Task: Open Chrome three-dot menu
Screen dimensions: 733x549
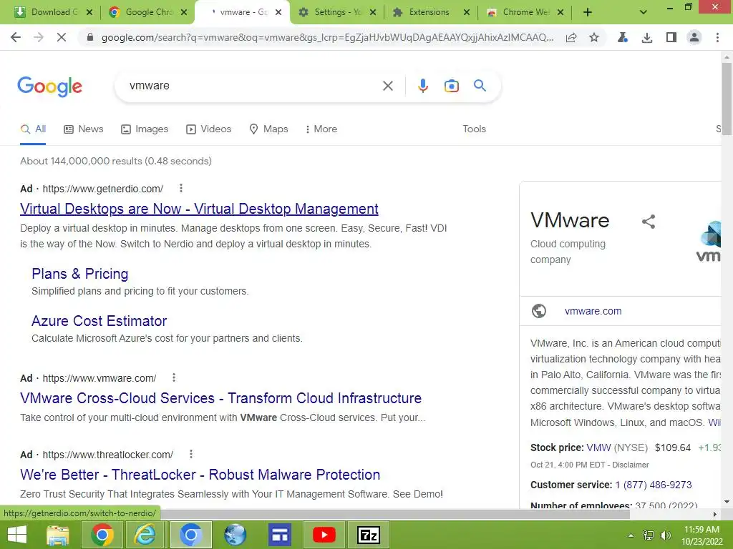Action: pos(717,37)
